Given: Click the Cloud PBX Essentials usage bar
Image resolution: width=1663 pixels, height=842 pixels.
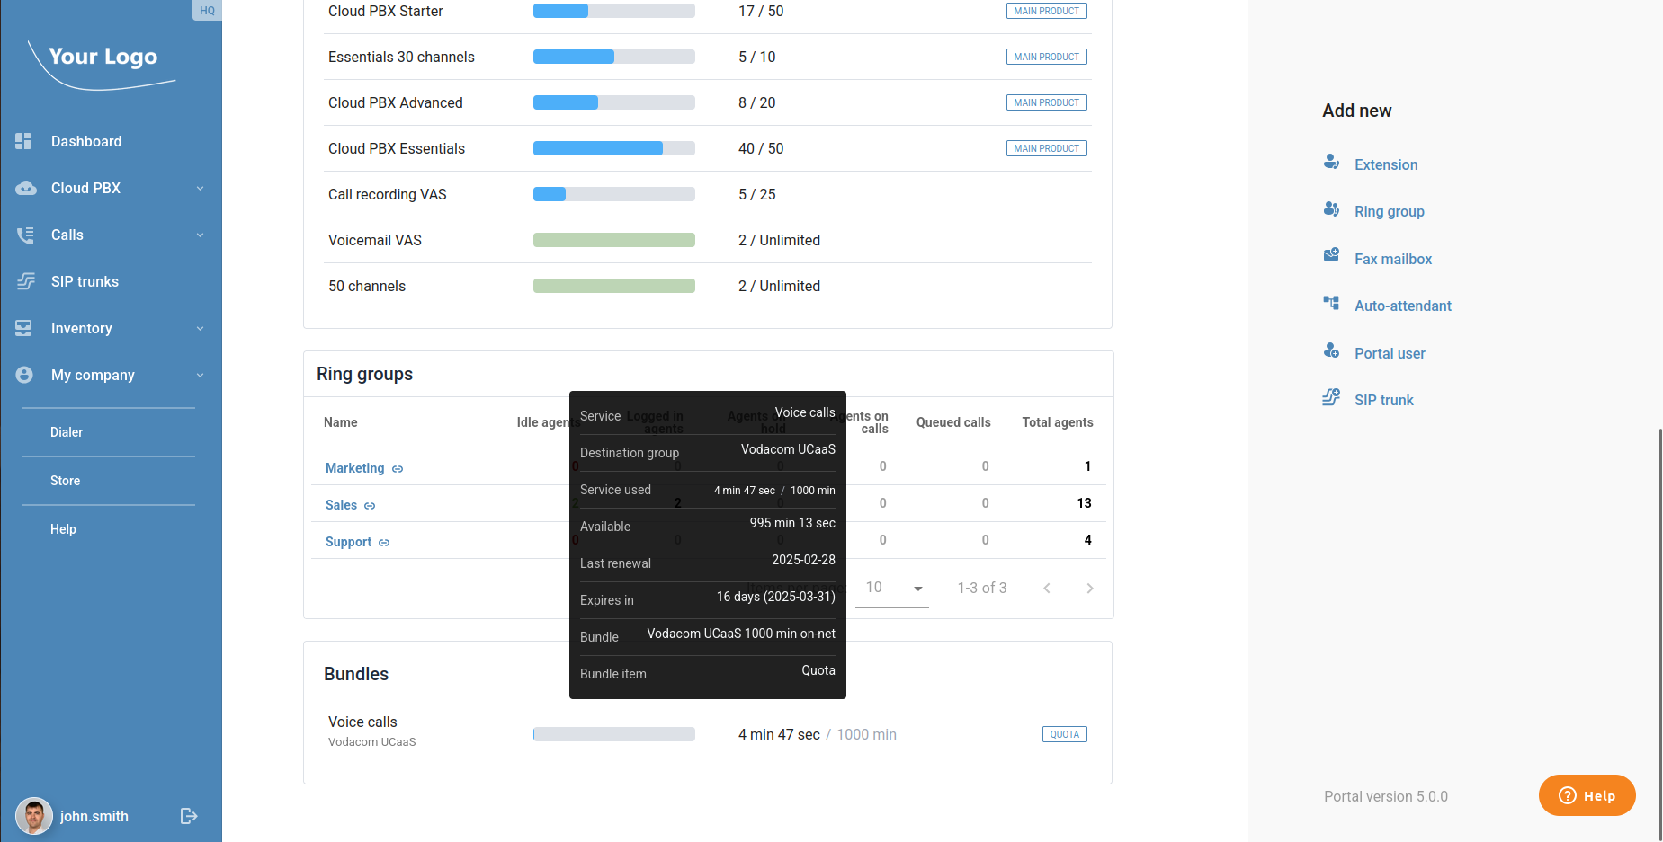Looking at the screenshot, I should point(613,148).
